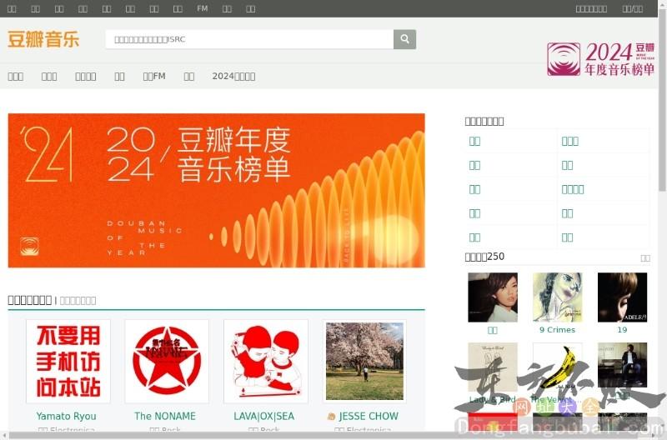Open Yamato Ryou's red text avatar
This screenshot has width=667, height=440.
[68, 361]
